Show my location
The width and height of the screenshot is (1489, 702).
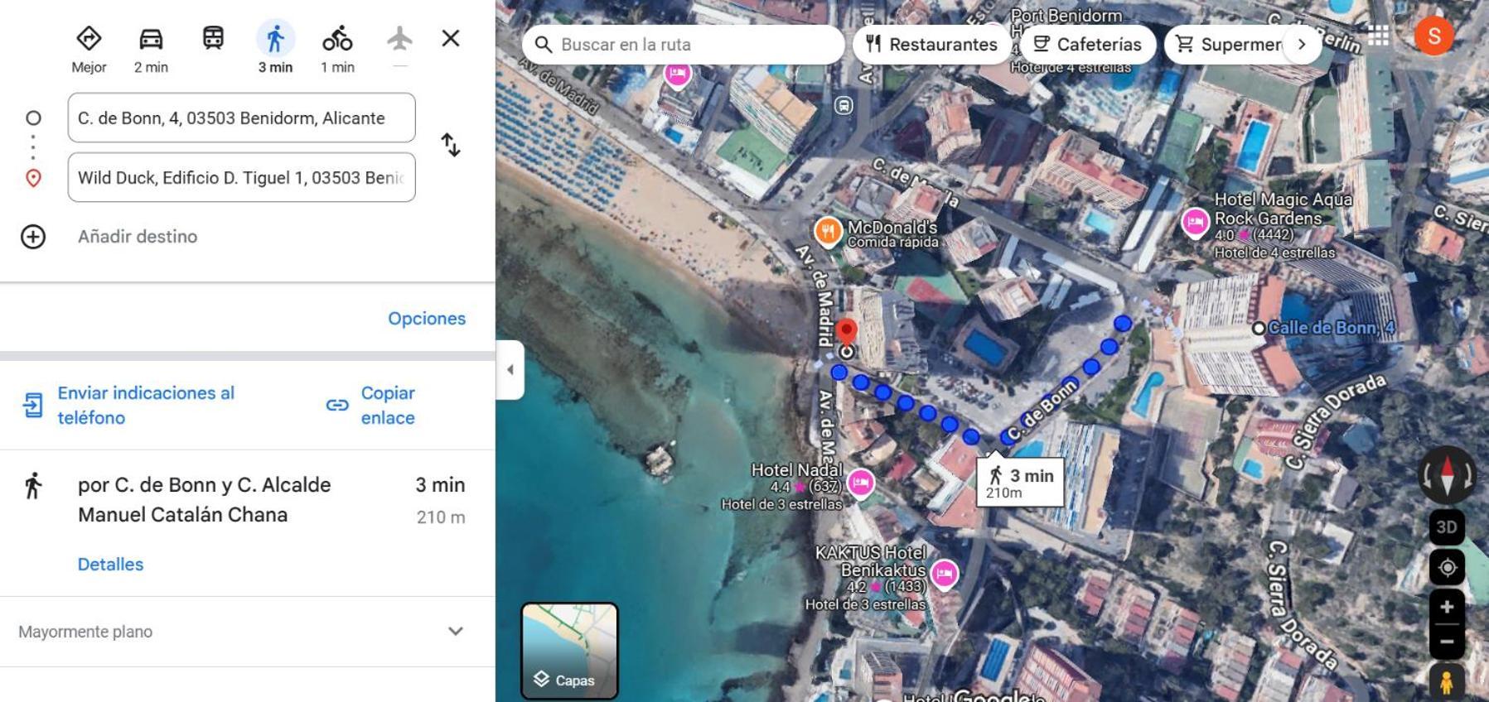pos(1447,568)
